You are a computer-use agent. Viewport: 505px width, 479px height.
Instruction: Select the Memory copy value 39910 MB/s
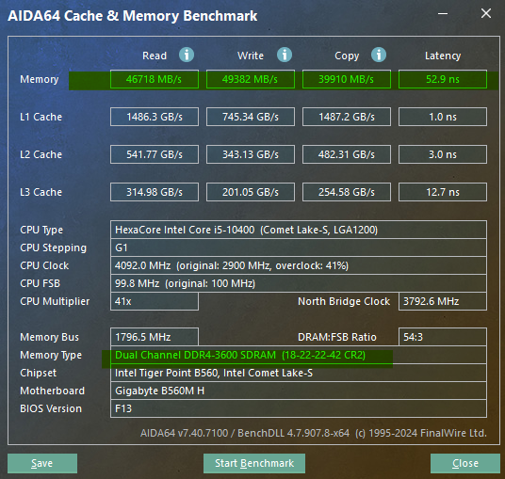tap(347, 79)
